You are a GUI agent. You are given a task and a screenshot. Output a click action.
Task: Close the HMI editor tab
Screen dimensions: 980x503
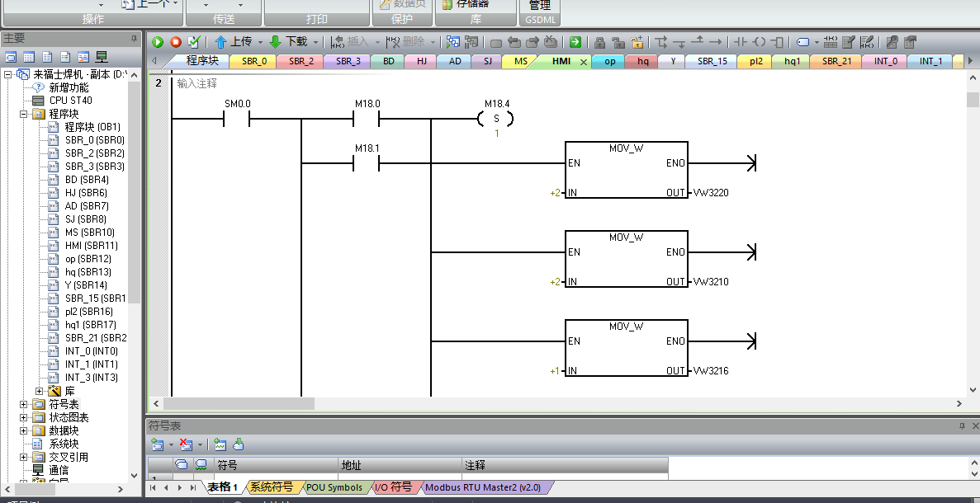(x=584, y=62)
